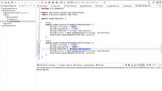The width and height of the screenshot is (162, 91).
Task: Remove all terminated launches icon
Action: tap(129, 65)
